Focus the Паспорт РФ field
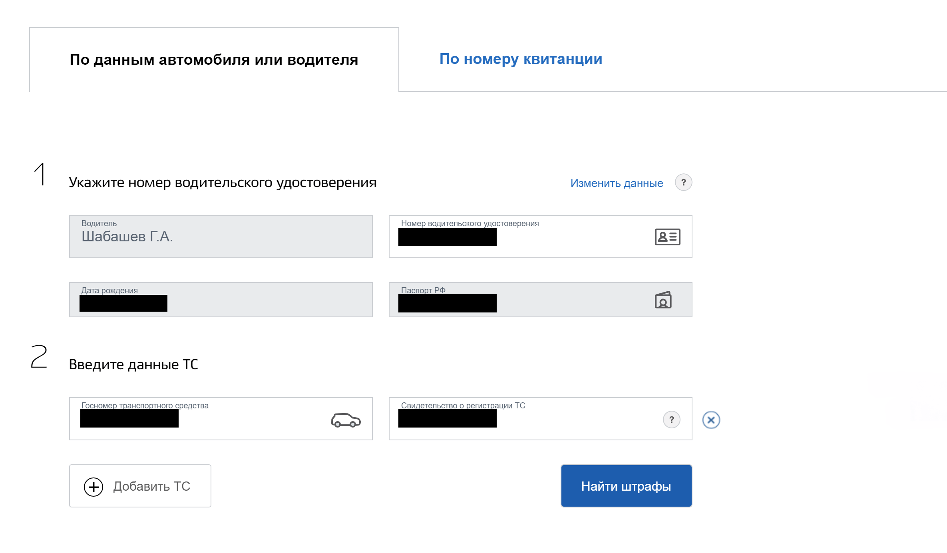The height and width of the screenshot is (553, 947). pos(540,300)
